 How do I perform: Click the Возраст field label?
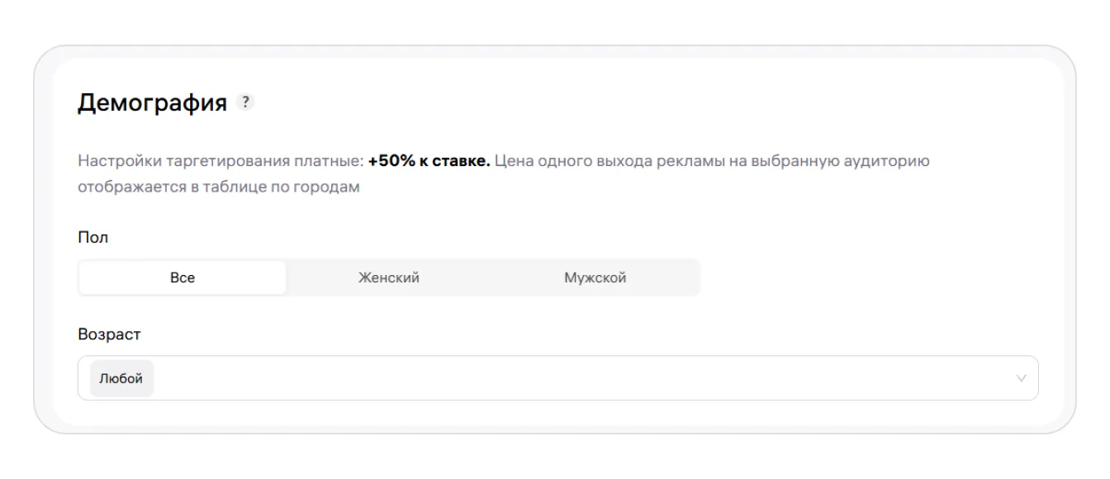pyautogui.click(x=109, y=334)
